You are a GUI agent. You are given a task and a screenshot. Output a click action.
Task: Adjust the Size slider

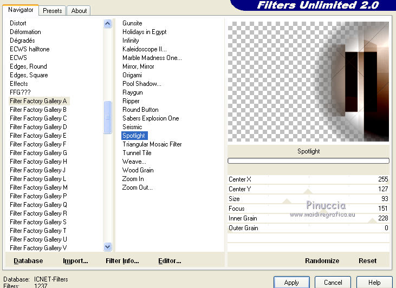click(x=308, y=198)
